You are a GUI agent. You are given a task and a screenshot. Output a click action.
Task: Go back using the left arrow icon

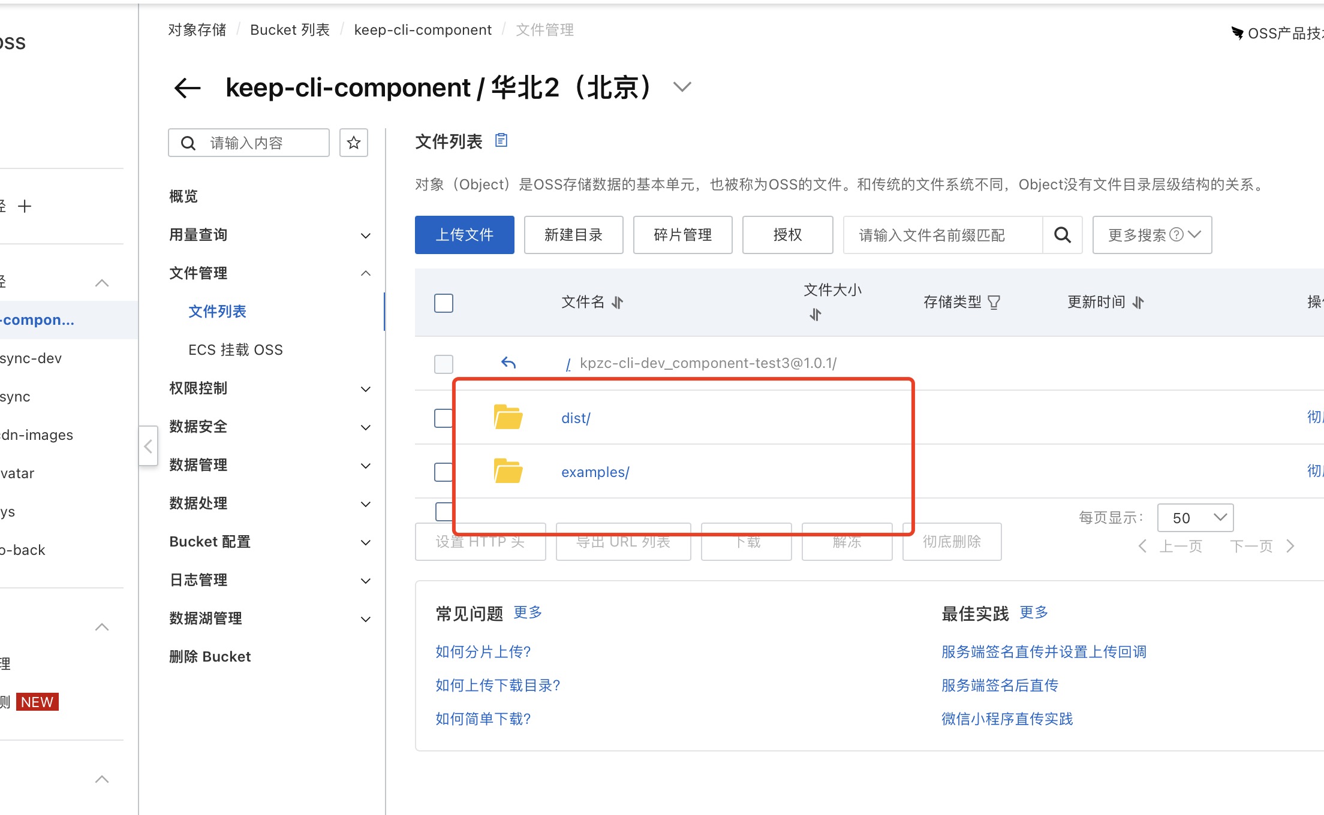tap(187, 88)
